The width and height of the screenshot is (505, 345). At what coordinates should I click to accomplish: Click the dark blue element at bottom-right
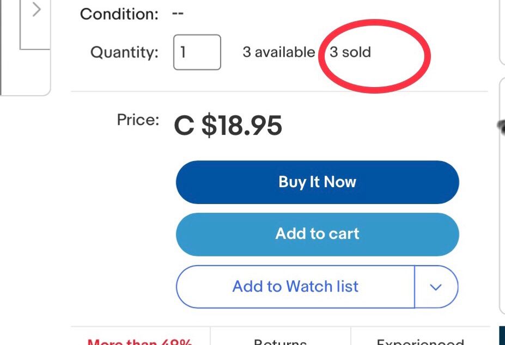(x=502, y=335)
